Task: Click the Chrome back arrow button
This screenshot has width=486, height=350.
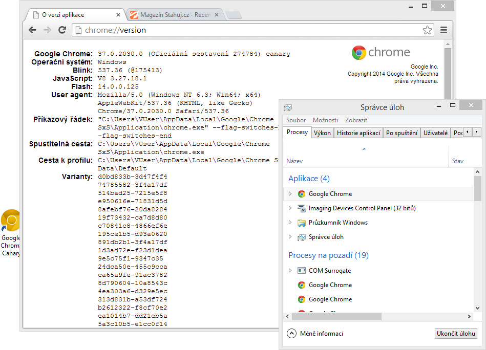Action: point(33,30)
